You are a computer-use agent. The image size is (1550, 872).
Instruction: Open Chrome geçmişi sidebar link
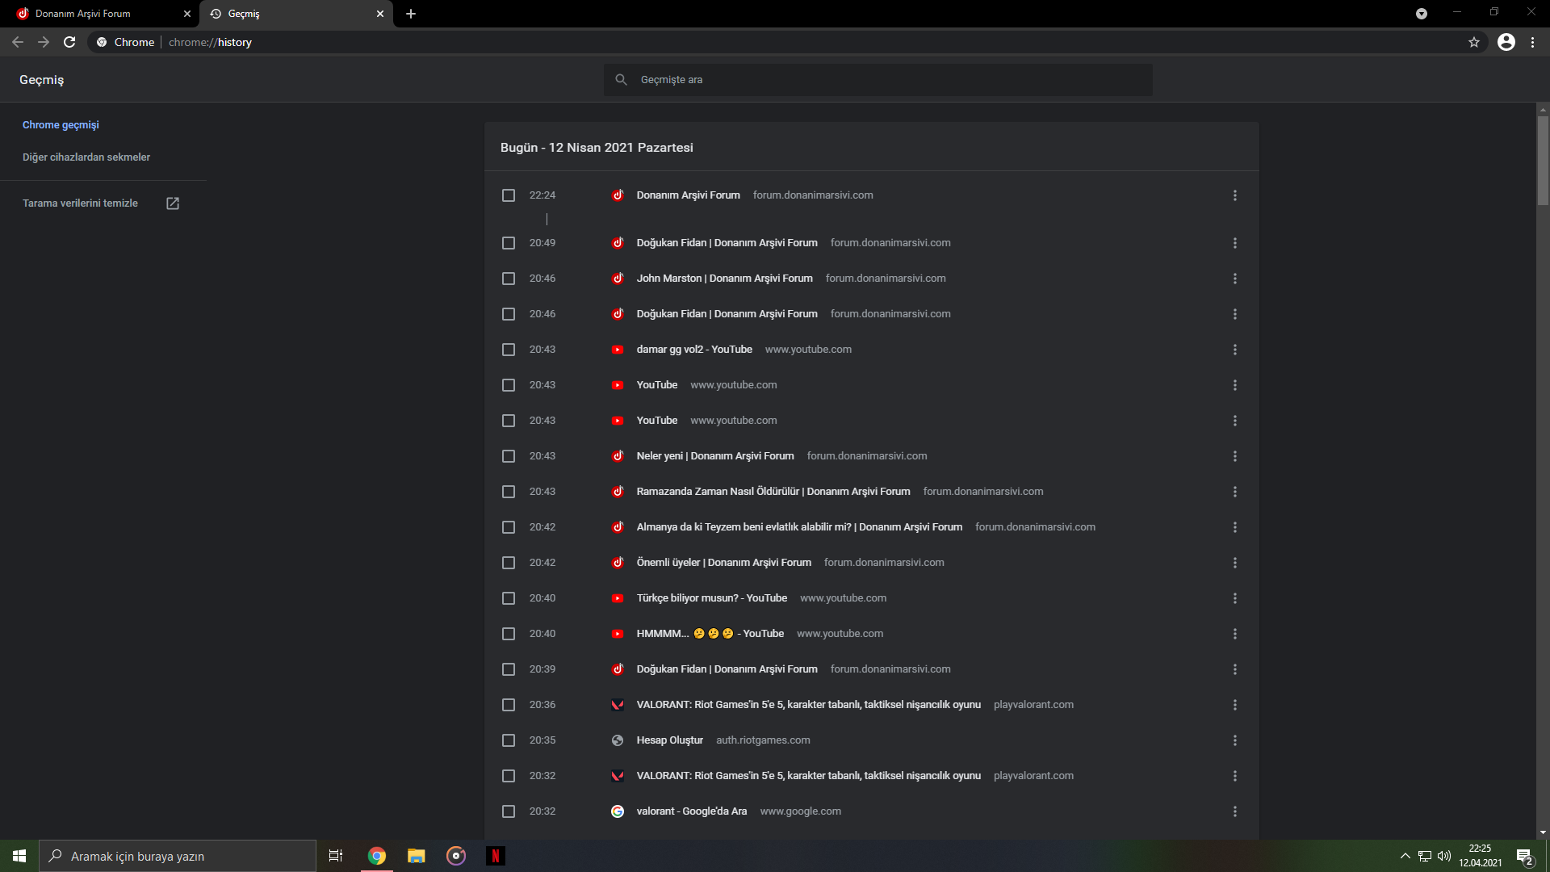tap(61, 124)
